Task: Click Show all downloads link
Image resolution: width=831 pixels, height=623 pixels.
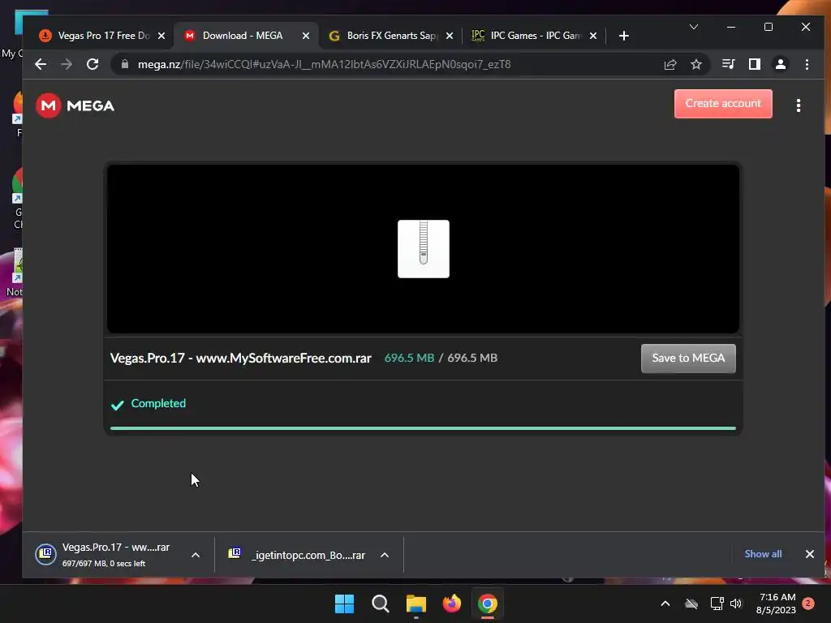Action: [763, 553]
